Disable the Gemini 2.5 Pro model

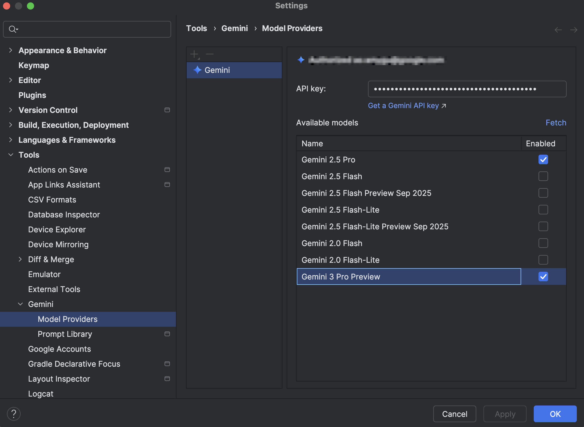tap(543, 159)
